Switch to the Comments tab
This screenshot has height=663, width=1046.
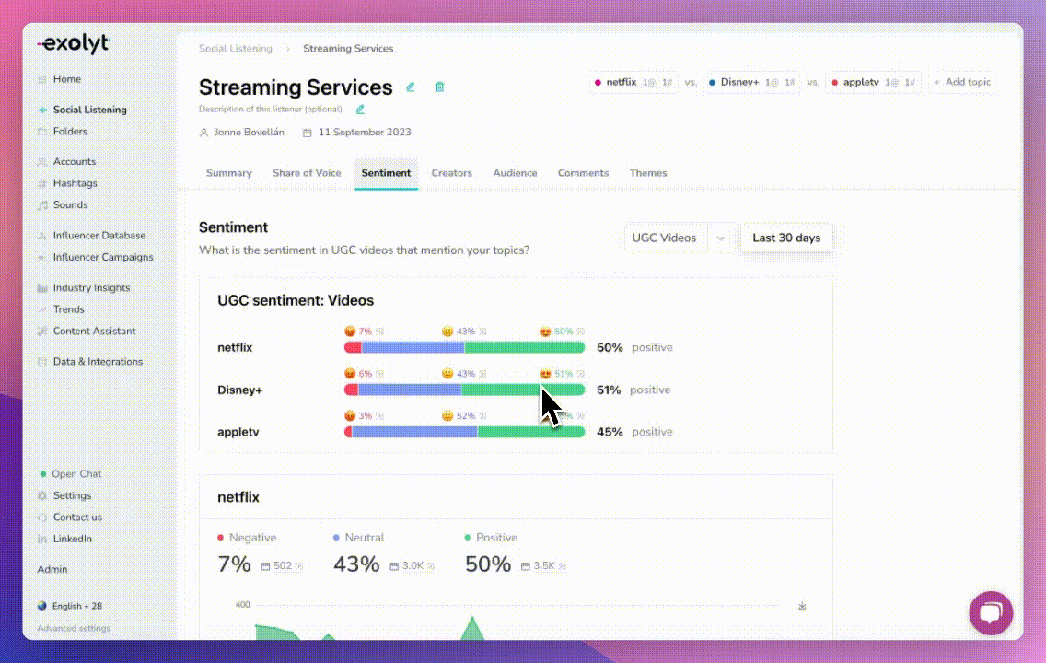[583, 173]
